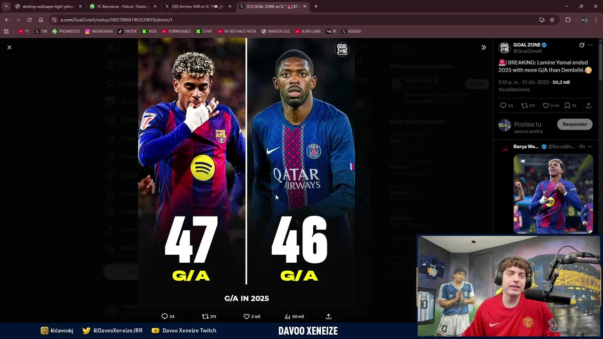
Task: Close the FC Barcelona Fixture tab
Action: pyautogui.click(x=155, y=7)
